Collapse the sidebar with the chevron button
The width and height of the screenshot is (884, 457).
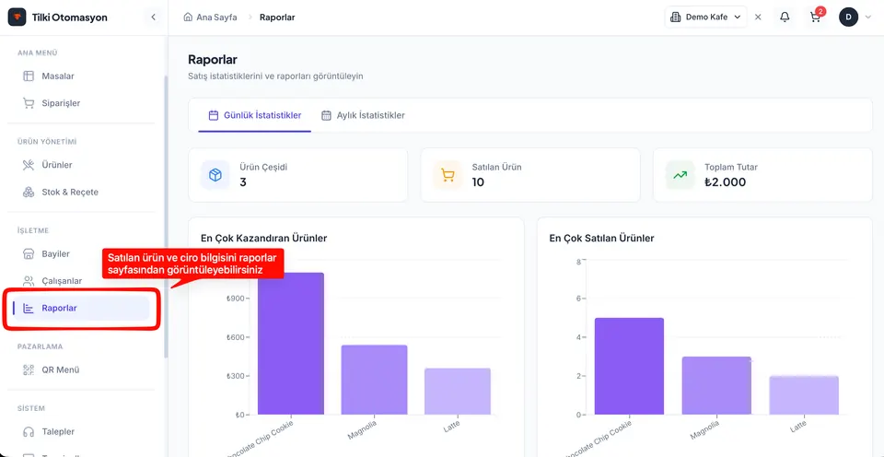pyautogui.click(x=153, y=18)
